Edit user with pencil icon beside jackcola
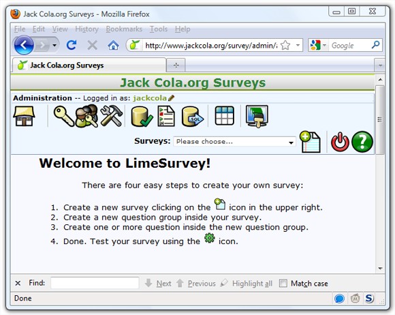 click(x=171, y=98)
